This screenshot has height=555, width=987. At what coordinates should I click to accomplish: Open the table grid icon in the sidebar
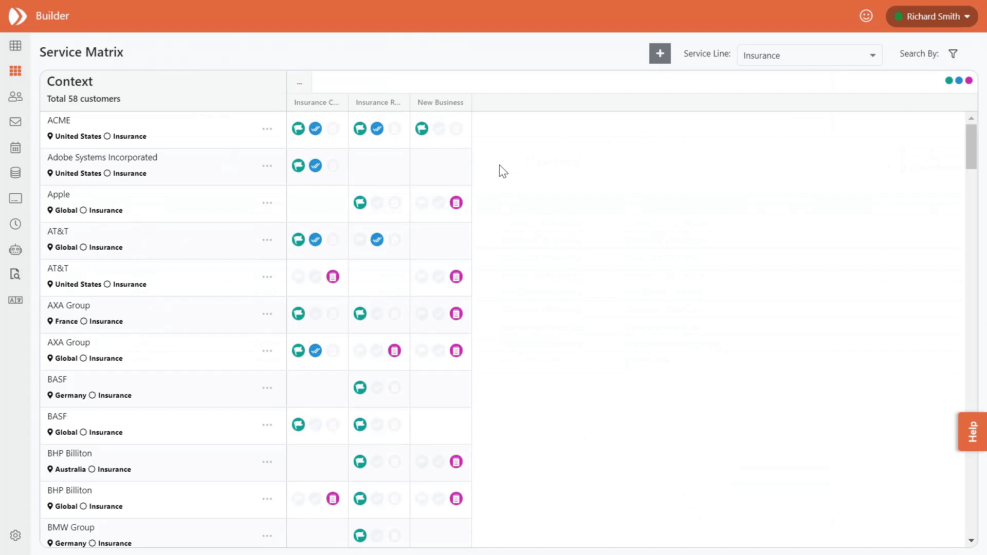click(15, 46)
